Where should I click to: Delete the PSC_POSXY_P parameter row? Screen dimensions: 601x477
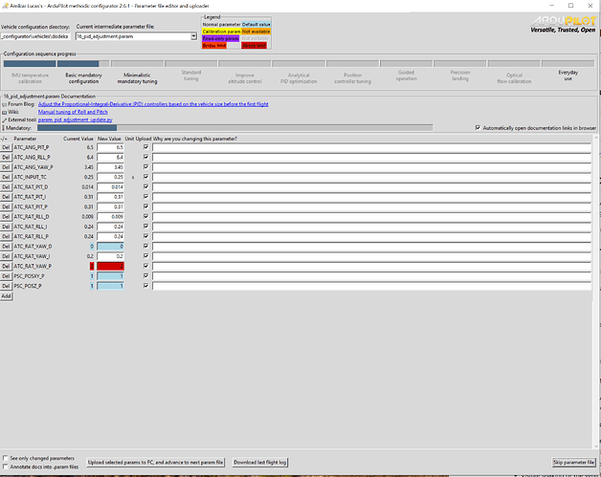coord(6,276)
